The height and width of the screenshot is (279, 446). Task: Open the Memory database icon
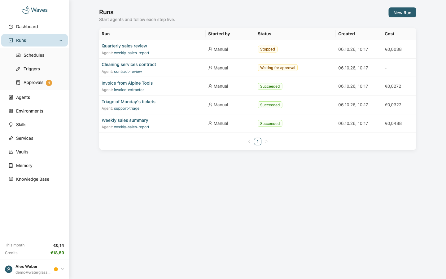11,166
